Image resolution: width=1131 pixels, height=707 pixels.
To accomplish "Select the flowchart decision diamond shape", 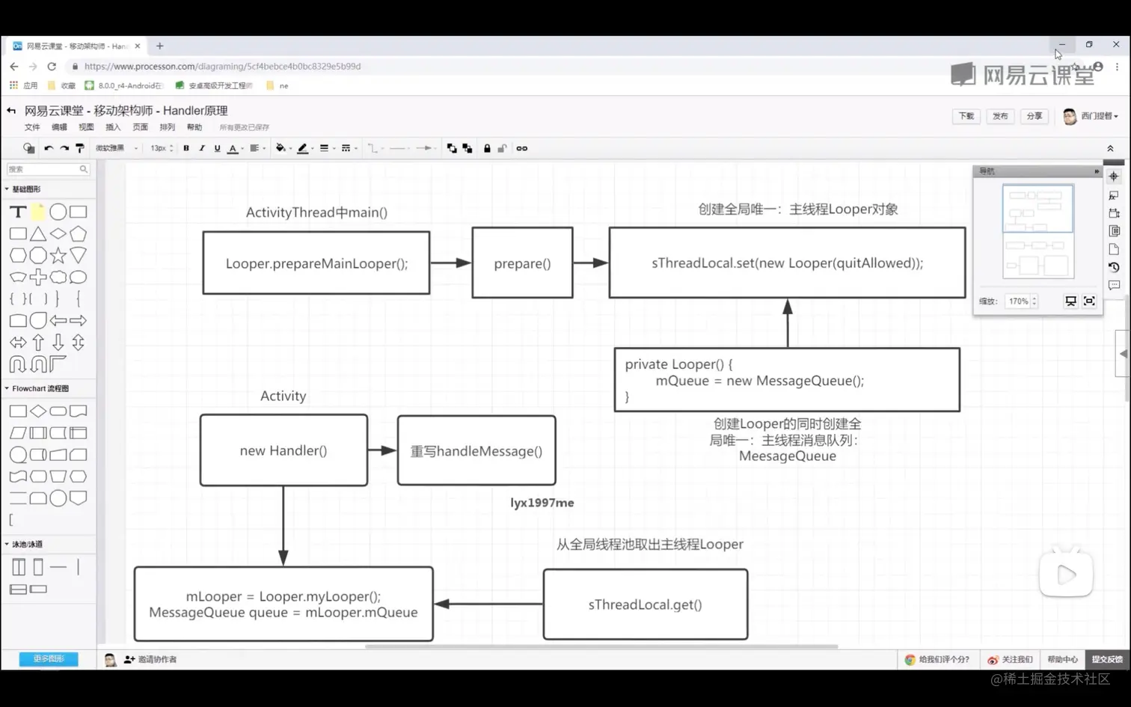I will coord(38,411).
